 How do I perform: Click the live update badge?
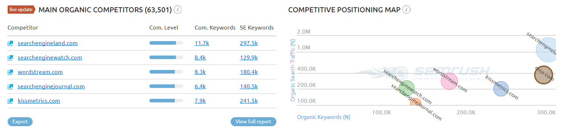21,10
